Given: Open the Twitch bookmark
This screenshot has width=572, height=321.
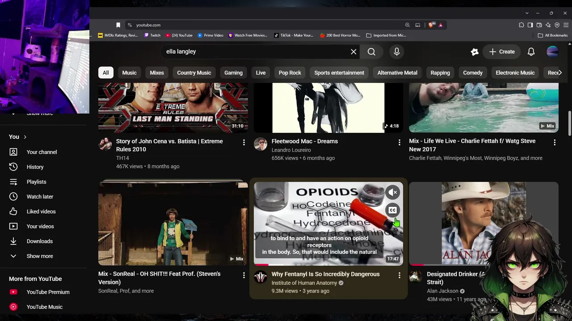Looking at the screenshot, I should [x=152, y=35].
